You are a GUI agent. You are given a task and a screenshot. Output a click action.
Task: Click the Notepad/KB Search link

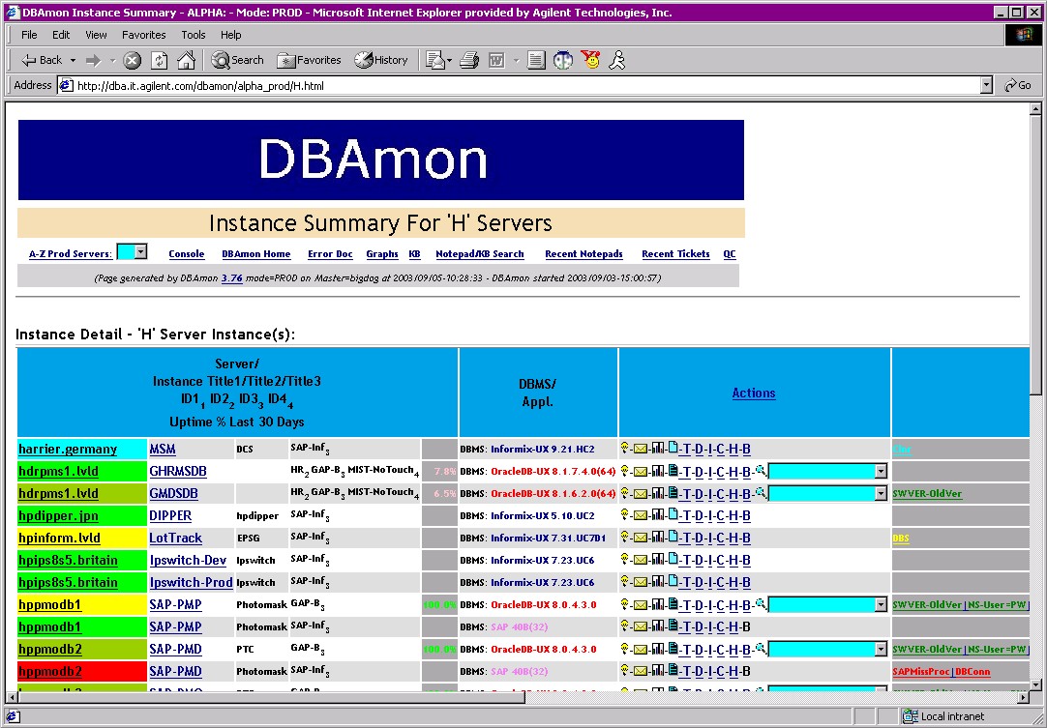point(479,253)
